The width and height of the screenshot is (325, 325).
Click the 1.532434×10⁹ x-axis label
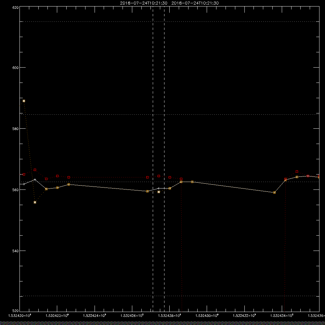click(x=282, y=316)
